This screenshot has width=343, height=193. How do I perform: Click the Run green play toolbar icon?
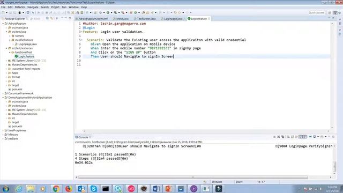pos(108,13)
